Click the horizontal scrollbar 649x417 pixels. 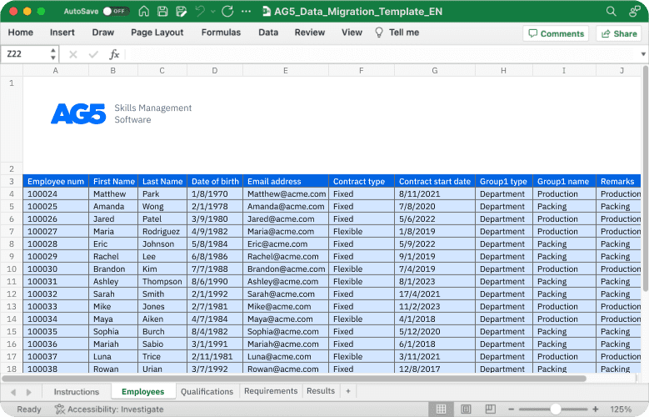coord(294,378)
